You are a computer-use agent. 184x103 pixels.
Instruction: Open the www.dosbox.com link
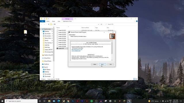(x=76, y=51)
